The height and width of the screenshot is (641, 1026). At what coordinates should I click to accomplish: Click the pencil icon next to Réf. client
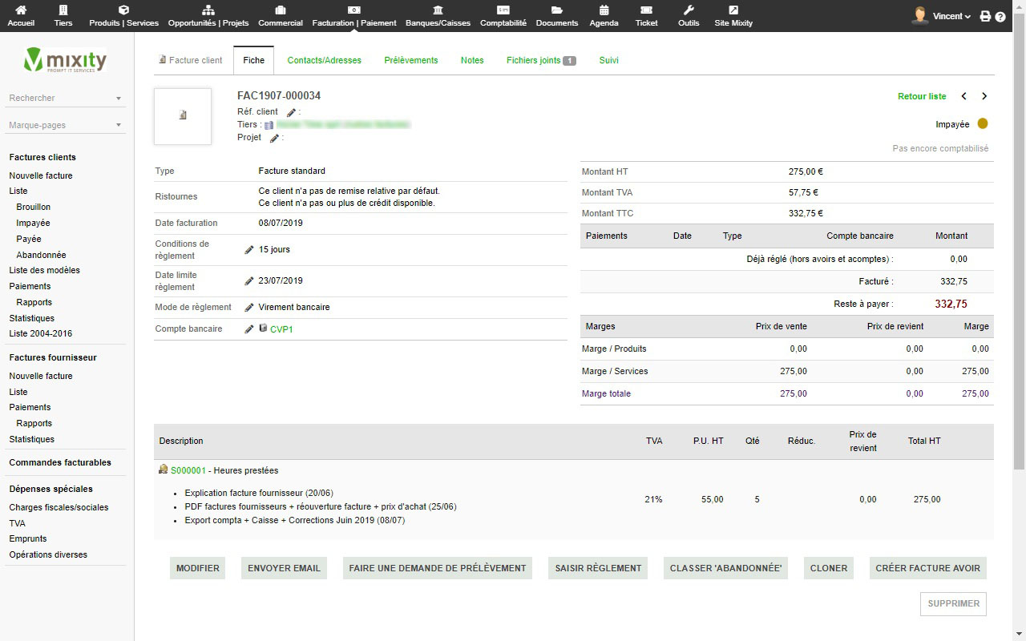click(291, 112)
